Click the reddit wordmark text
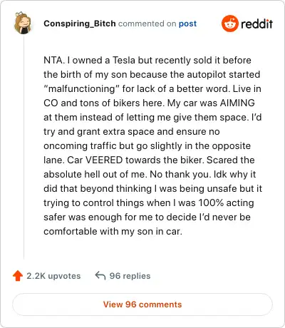Image resolution: width=285 pixels, height=328 pixels. click(x=256, y=24)
